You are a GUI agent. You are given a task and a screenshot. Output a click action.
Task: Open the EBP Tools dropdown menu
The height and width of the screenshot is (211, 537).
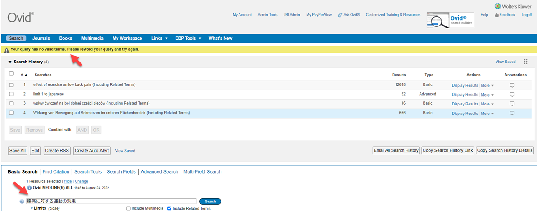tap(188, 38)
